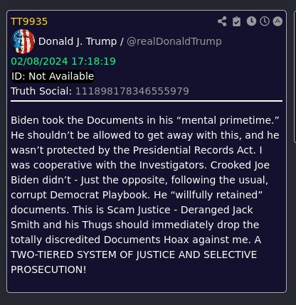The height and width of the screenshot is (305, 296).
Task: Click the circled letter A icon
Action: coord(277,21)
